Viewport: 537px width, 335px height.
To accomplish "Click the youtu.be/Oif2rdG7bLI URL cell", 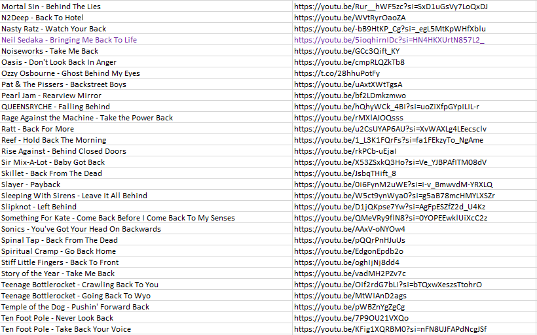I will (415, 285).
